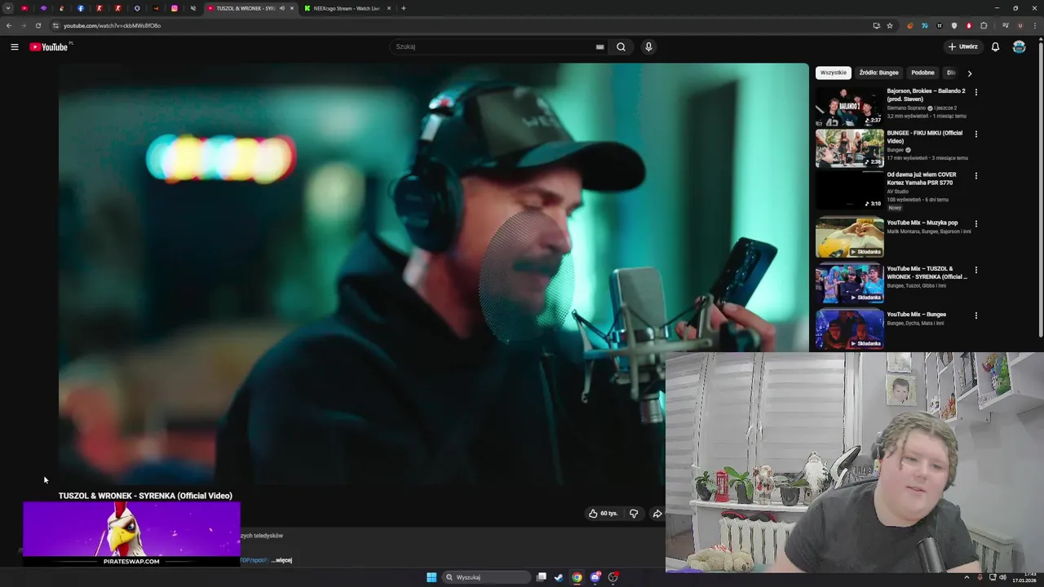Open the Bailando 2 thumbnail
Screen dimensions: 1044x587
coord(849,107)
